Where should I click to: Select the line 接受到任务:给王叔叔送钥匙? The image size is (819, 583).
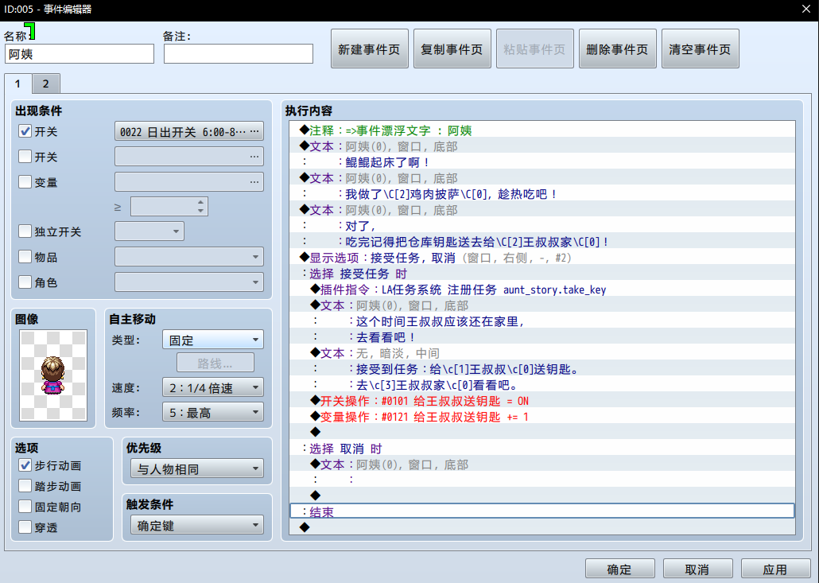click(542, 369)
